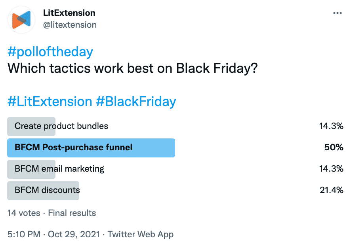Click the blue 50% result bar
The width and height of the screenshot is (351, 246).
tap(91, 148)
